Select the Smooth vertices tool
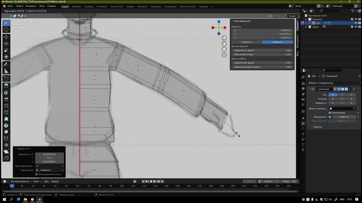Screen dimensions: 362x203 click(x=6, y=132)
